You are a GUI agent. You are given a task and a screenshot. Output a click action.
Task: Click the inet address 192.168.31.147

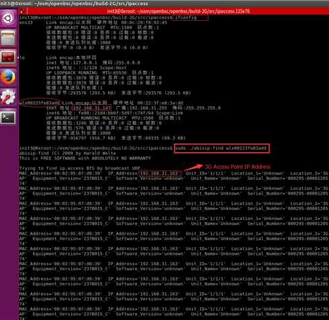91,108
